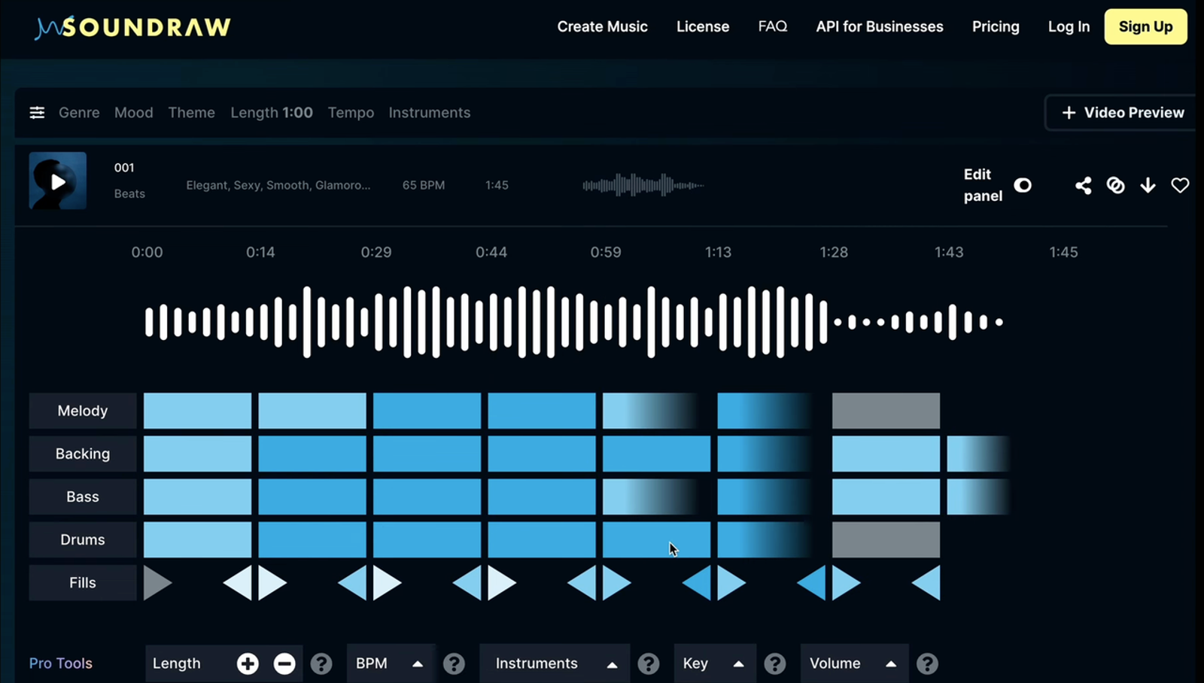Image resolution: width=1204 pixels, height=683 pixels.
Task: Open help icon next to Instruments dropdown
Action: click(x=649, y=663)
